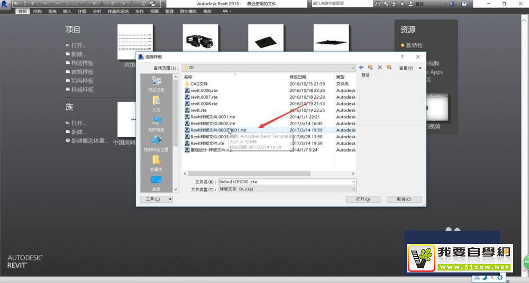Screen dimensions: 529x283
Task: Click the file list horizontal scrollbar
Action: (249, 174)
